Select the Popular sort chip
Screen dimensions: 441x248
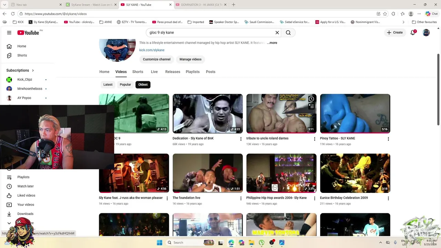125,84
